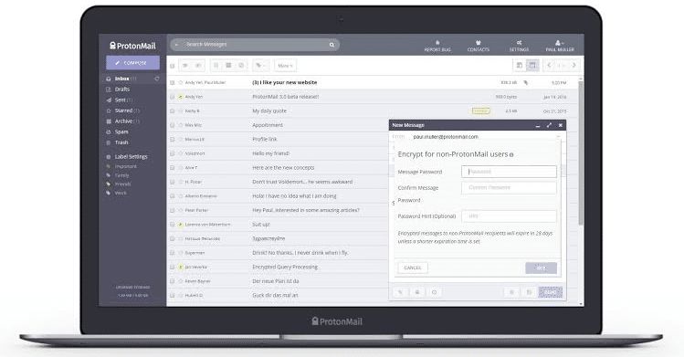The width and height of the screenshot is (684, 357).
Task: Open the Sent folder
Action: (121, 100)
